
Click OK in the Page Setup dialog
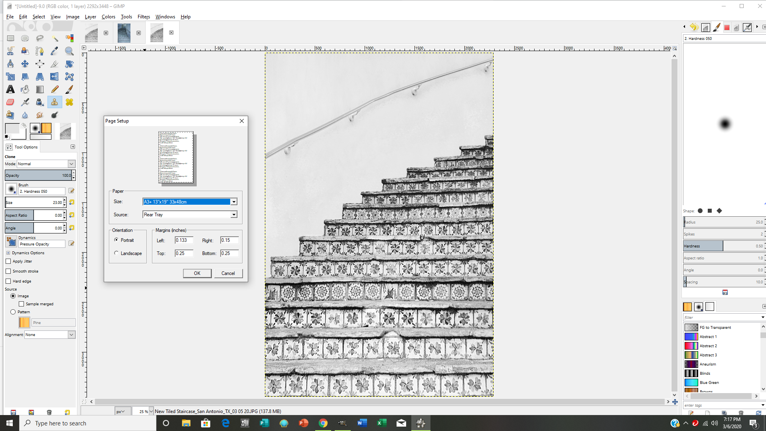click(197, 273)
